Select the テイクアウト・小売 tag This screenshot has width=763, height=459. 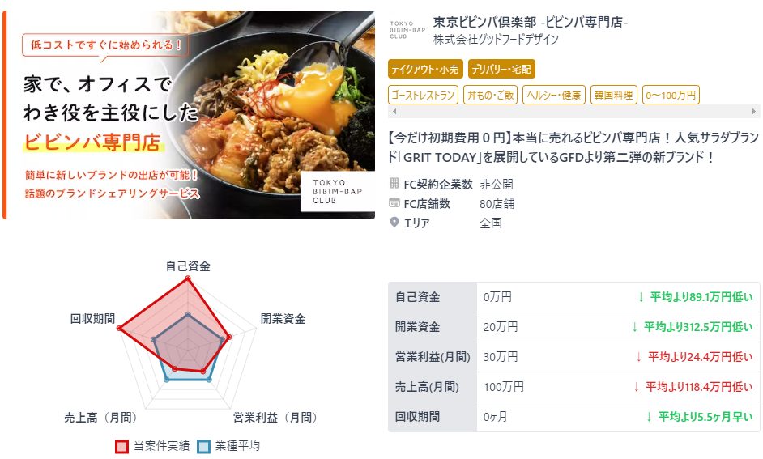click(x=425, y=69)
